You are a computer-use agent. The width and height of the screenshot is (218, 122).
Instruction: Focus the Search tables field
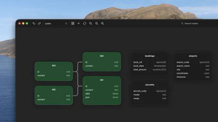199,23
